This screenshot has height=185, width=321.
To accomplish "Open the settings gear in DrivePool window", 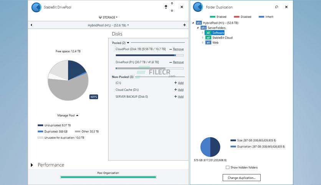I will point(166,7).
